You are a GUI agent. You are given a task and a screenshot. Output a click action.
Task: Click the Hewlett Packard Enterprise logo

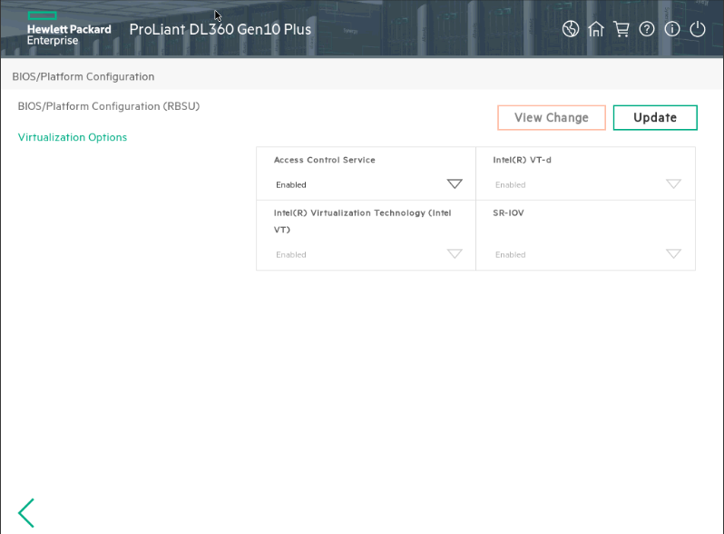(x=69, y=29)
